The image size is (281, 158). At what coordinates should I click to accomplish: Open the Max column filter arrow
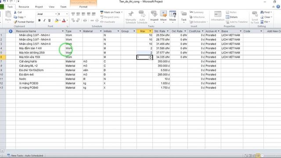coord(150,31)
